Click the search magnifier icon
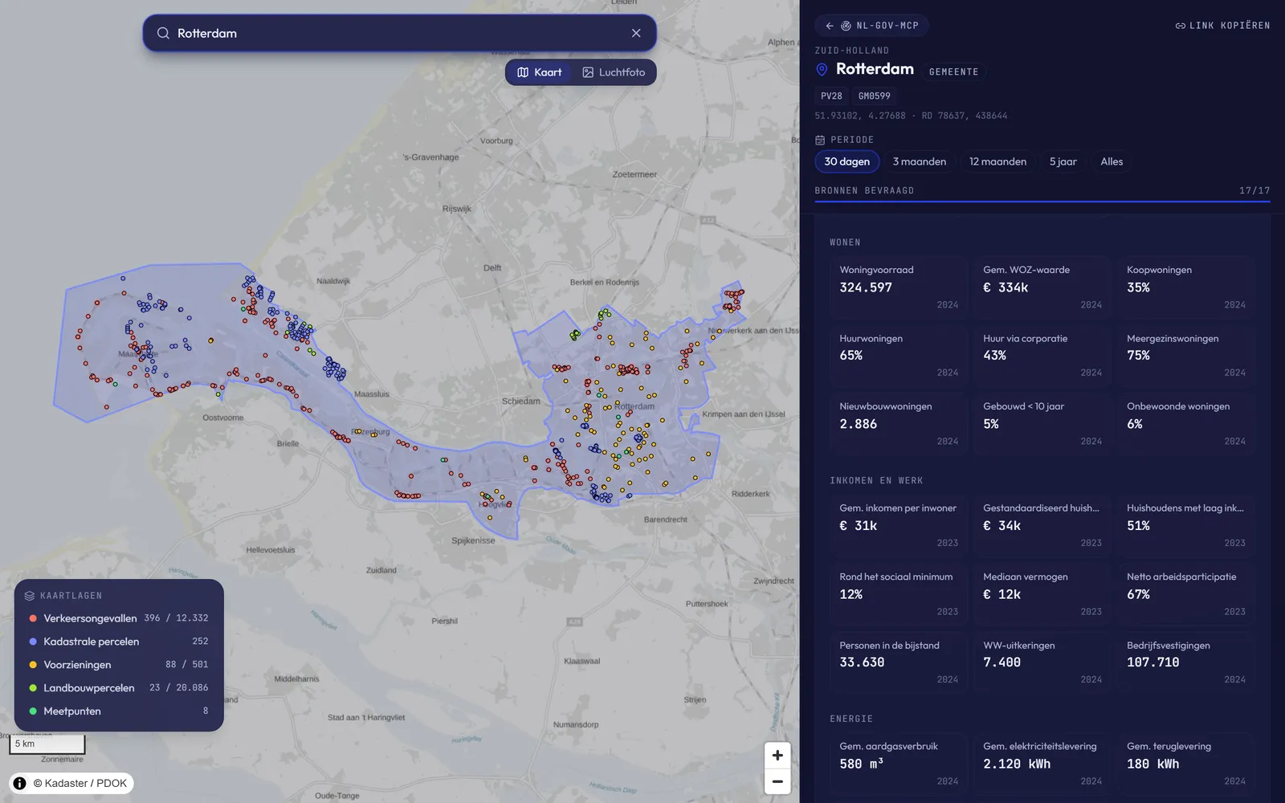1285x803 pixels. pyautogui.click(x=163, y=33)
